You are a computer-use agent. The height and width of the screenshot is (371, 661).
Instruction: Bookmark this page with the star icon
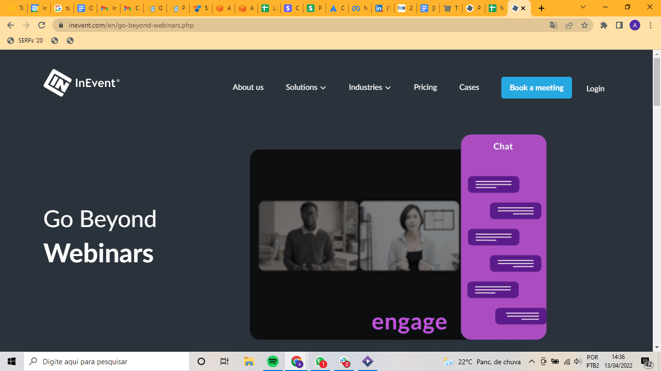point(585,25)
